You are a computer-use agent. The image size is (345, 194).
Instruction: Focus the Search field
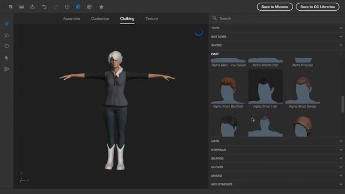277,18
